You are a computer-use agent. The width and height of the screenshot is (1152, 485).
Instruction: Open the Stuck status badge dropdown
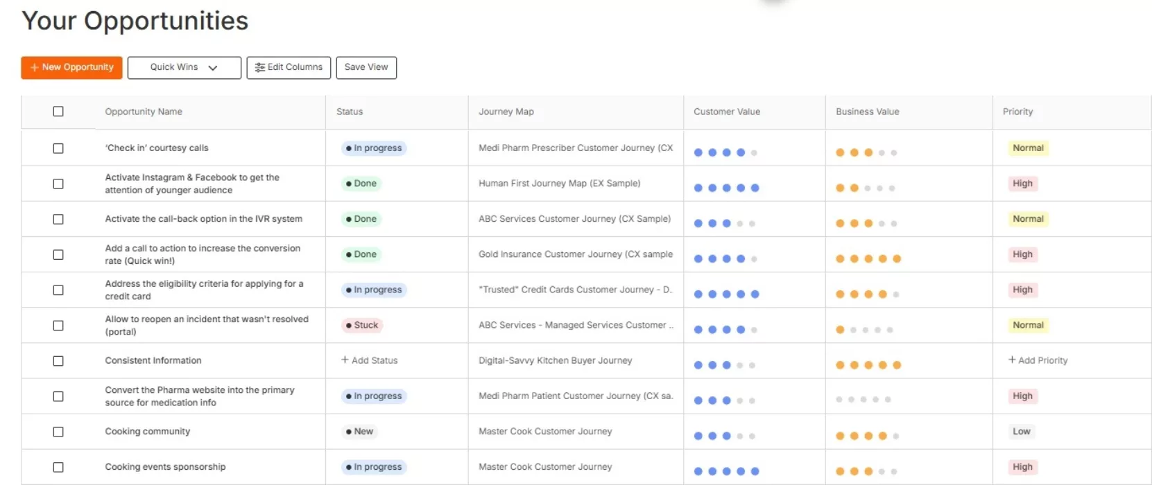pos(362,325)
